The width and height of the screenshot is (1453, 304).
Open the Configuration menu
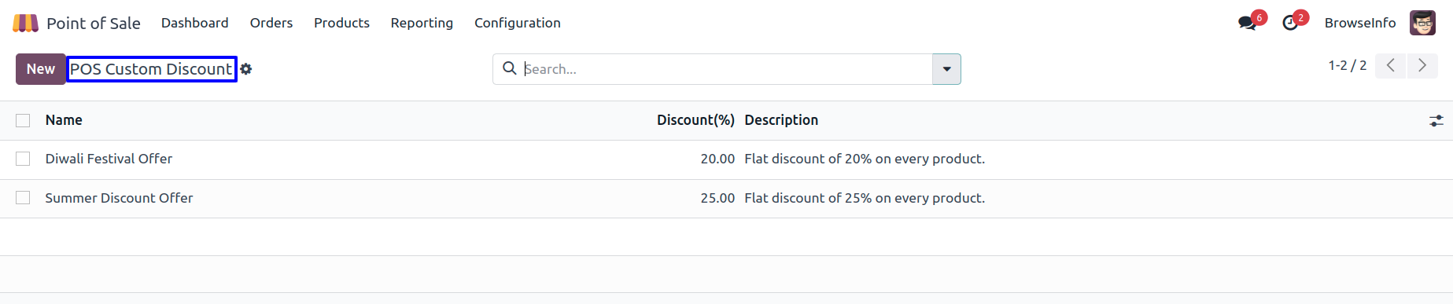518,23
